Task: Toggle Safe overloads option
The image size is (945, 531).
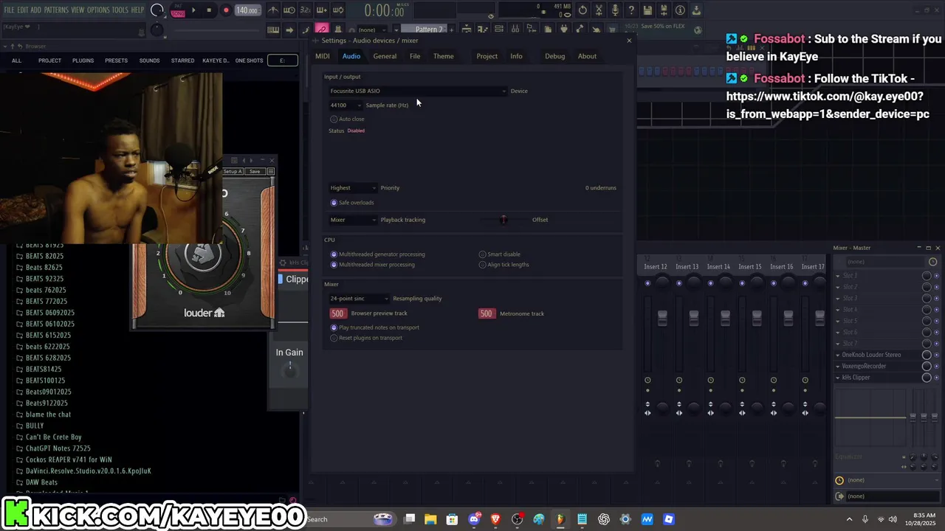Action: (352, 203)
